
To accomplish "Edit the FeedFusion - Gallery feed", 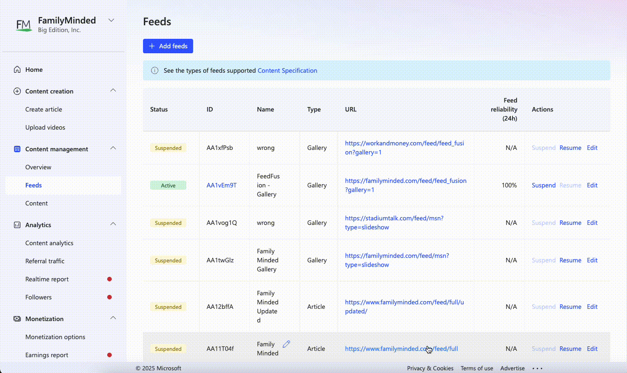I will pyautogui.click(x=592, y=185).
